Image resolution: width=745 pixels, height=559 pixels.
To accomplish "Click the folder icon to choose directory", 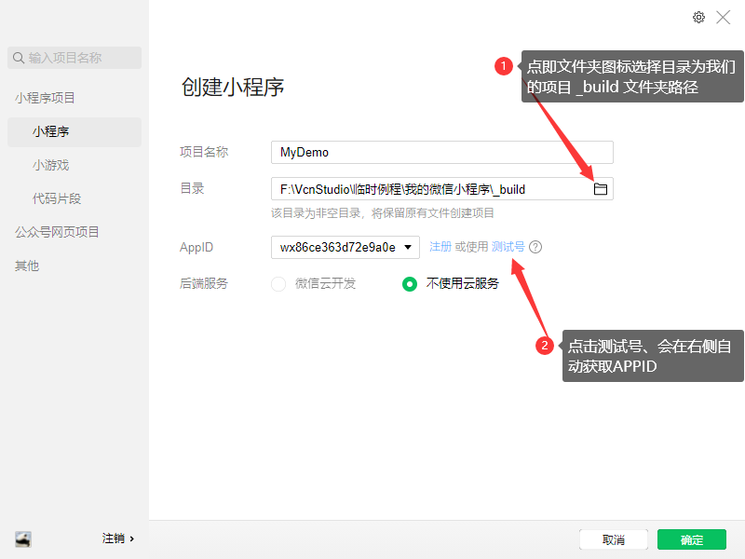I will click(601, 189).
